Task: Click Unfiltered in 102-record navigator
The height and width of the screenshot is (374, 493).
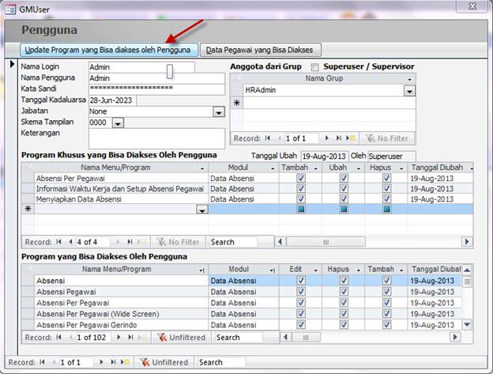Action: coord(182,337)
